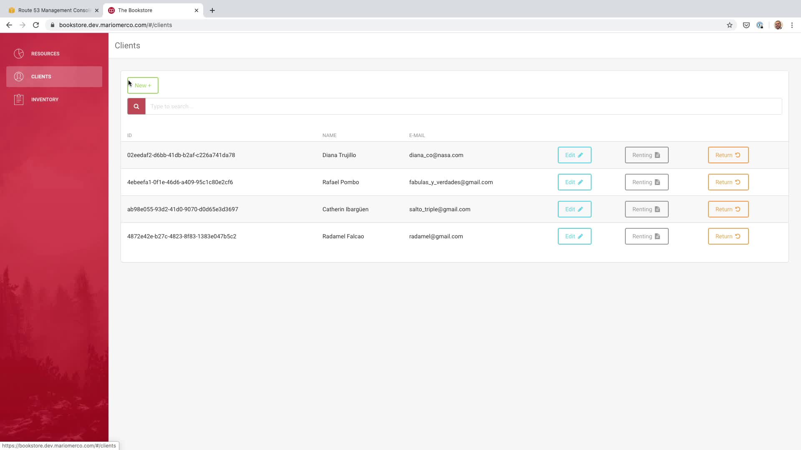The height and width of the screenshot is (450, 801).
Task: Open Chrome three-dot menu
Action: coord(792,25)
